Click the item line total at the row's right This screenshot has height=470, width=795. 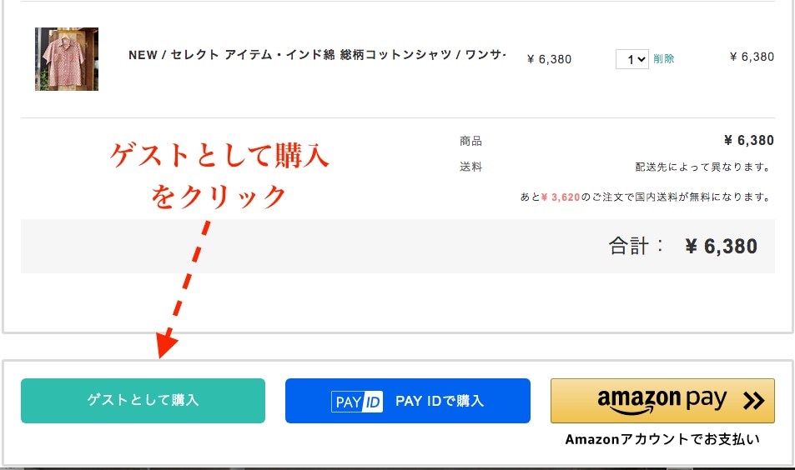coord(752,57)
